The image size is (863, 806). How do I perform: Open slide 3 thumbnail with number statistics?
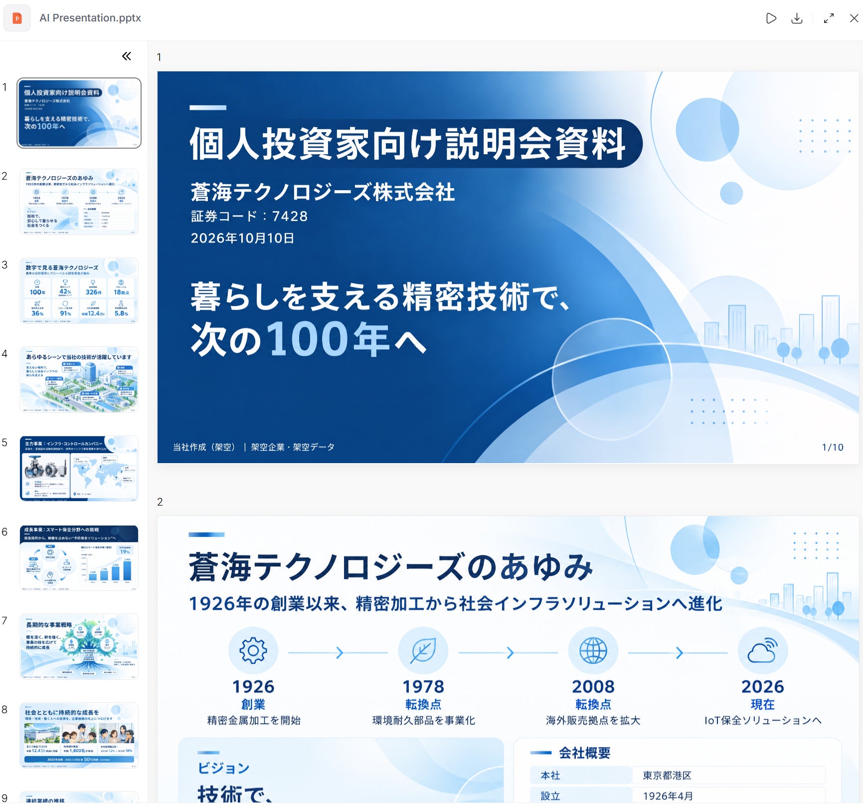79,290
